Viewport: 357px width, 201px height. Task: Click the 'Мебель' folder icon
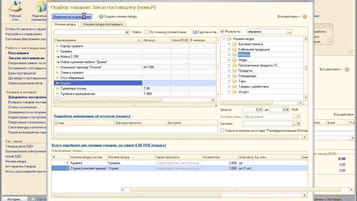[x=235, y=55]
